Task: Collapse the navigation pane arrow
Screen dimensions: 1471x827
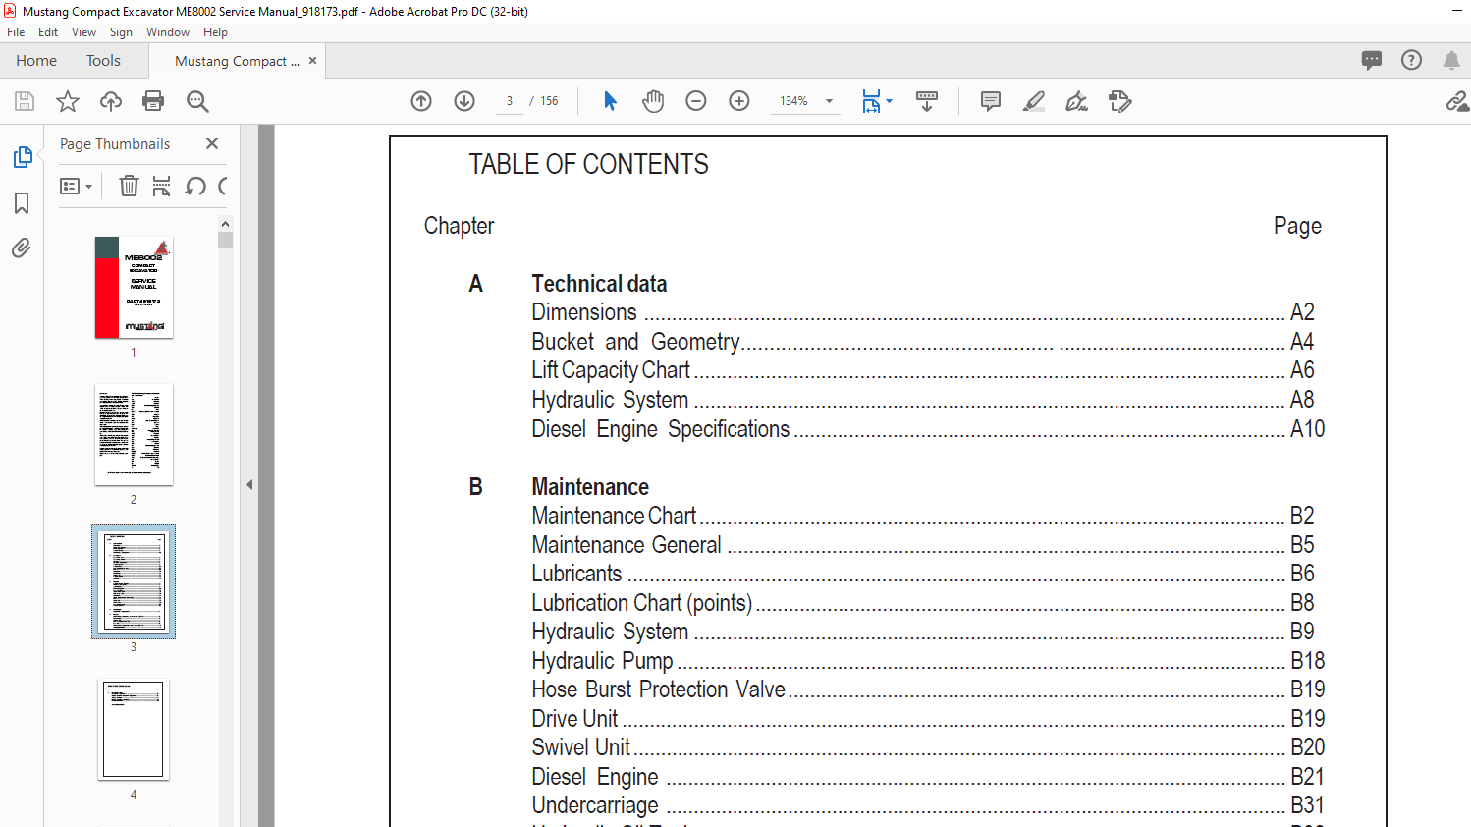Action: (249, 484)
